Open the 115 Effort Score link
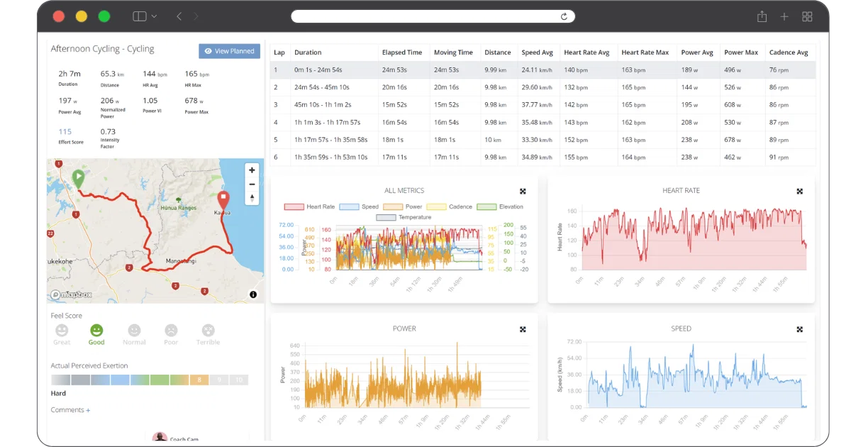Image resolution: width=851 pixels, height=447 pixels. [x=65, y=131]
